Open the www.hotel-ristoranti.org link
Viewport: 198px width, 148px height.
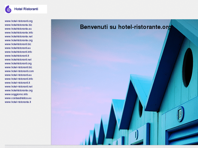click(x=19, y=21)
